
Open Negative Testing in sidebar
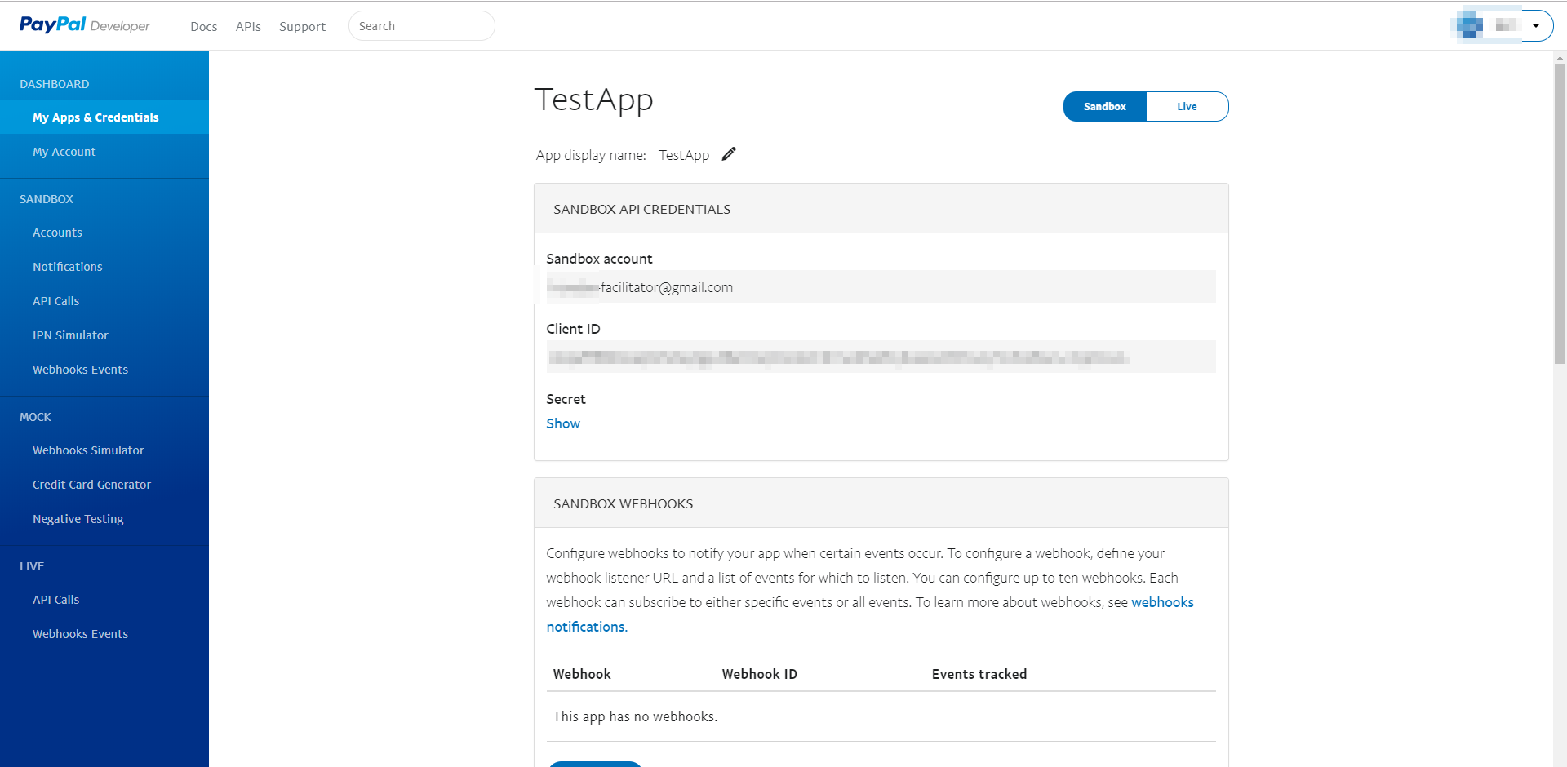point(78,519)
